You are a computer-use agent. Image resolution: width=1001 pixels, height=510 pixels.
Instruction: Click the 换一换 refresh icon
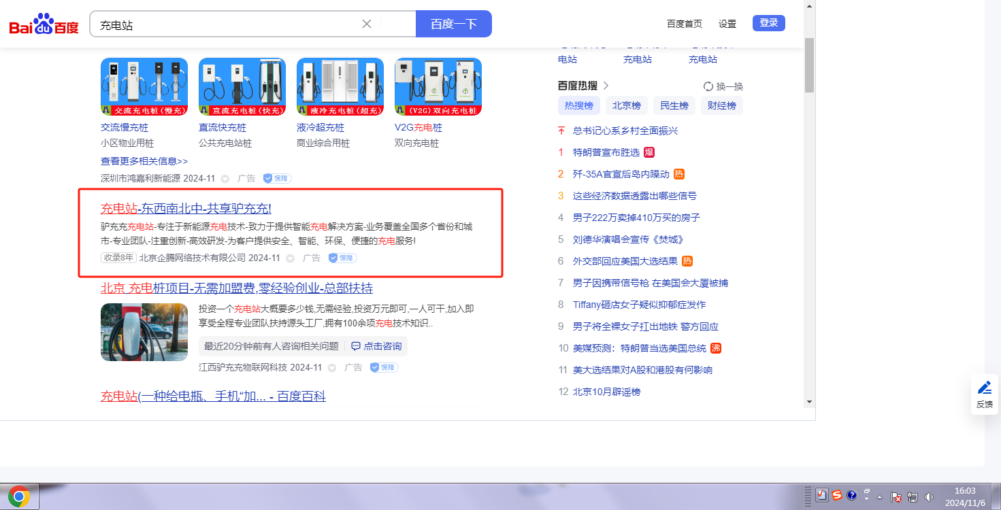click(x=708, y=86)
